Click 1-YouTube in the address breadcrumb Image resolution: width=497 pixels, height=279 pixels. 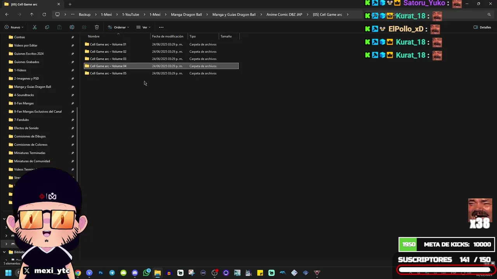pos(130,15)
